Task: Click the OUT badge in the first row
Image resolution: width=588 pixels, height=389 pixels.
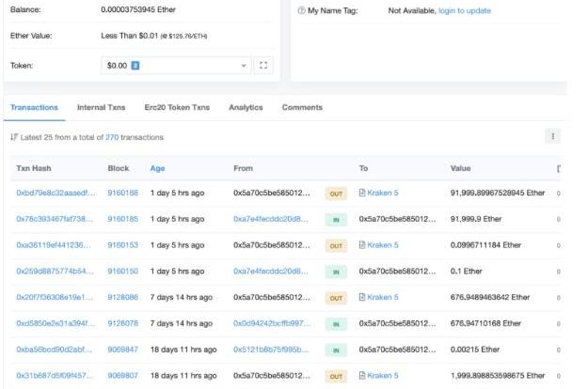Action: coord(336,193)
